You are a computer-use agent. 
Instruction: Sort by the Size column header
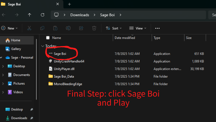(x=189, y=38)
